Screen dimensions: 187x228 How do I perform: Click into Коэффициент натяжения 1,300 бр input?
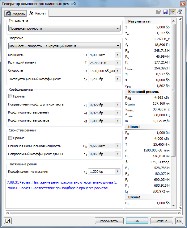[102, 172]
